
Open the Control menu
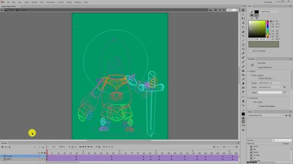click(x=61, y=2)
